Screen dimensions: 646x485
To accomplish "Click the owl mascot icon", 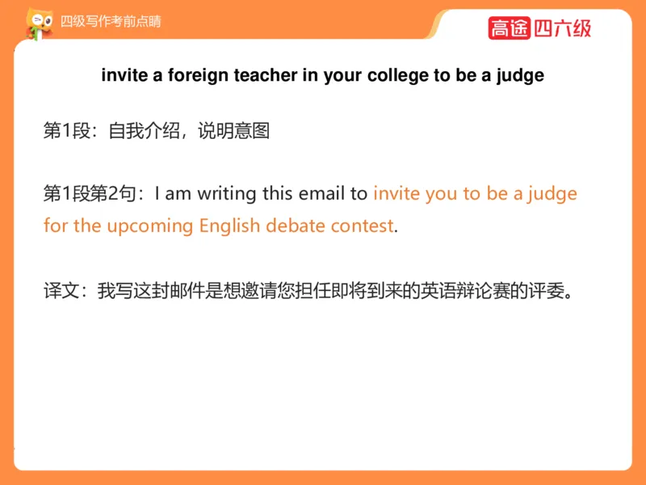I will pos(36,23).
